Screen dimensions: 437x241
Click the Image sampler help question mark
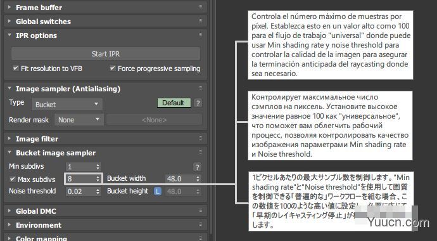(198, 103)
